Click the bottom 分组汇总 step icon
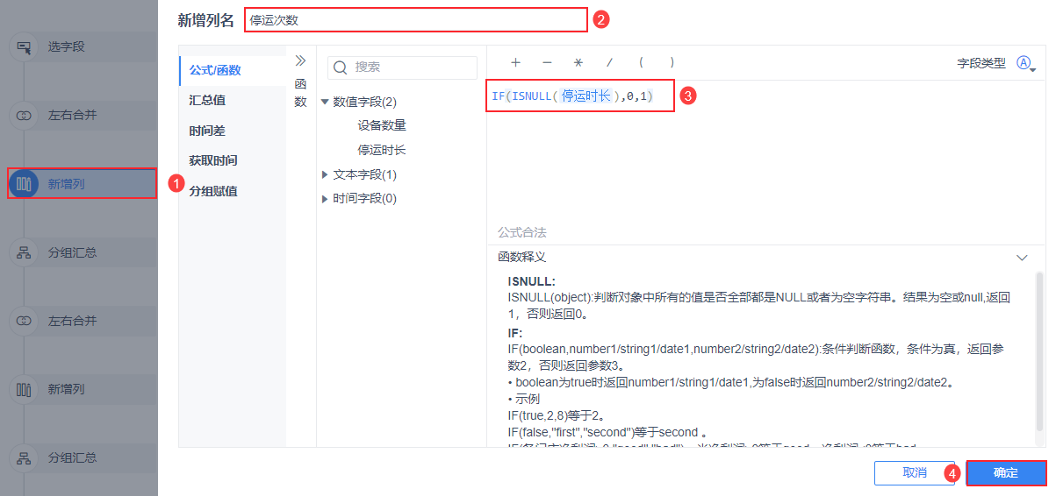Viewport: 1056px width, 496px height. pos(24,457)
